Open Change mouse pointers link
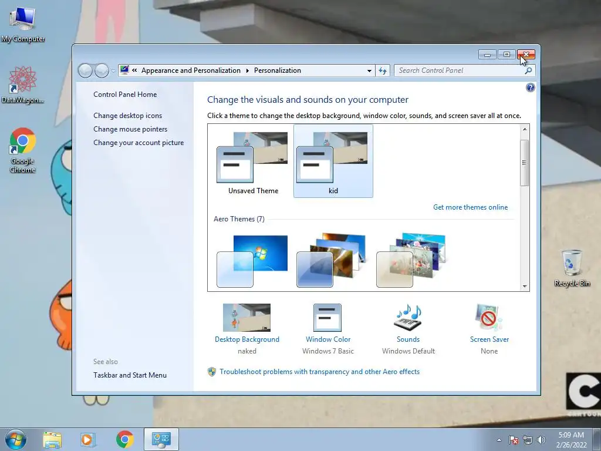This screenshot has height=451, width=601. coord(130,129)
